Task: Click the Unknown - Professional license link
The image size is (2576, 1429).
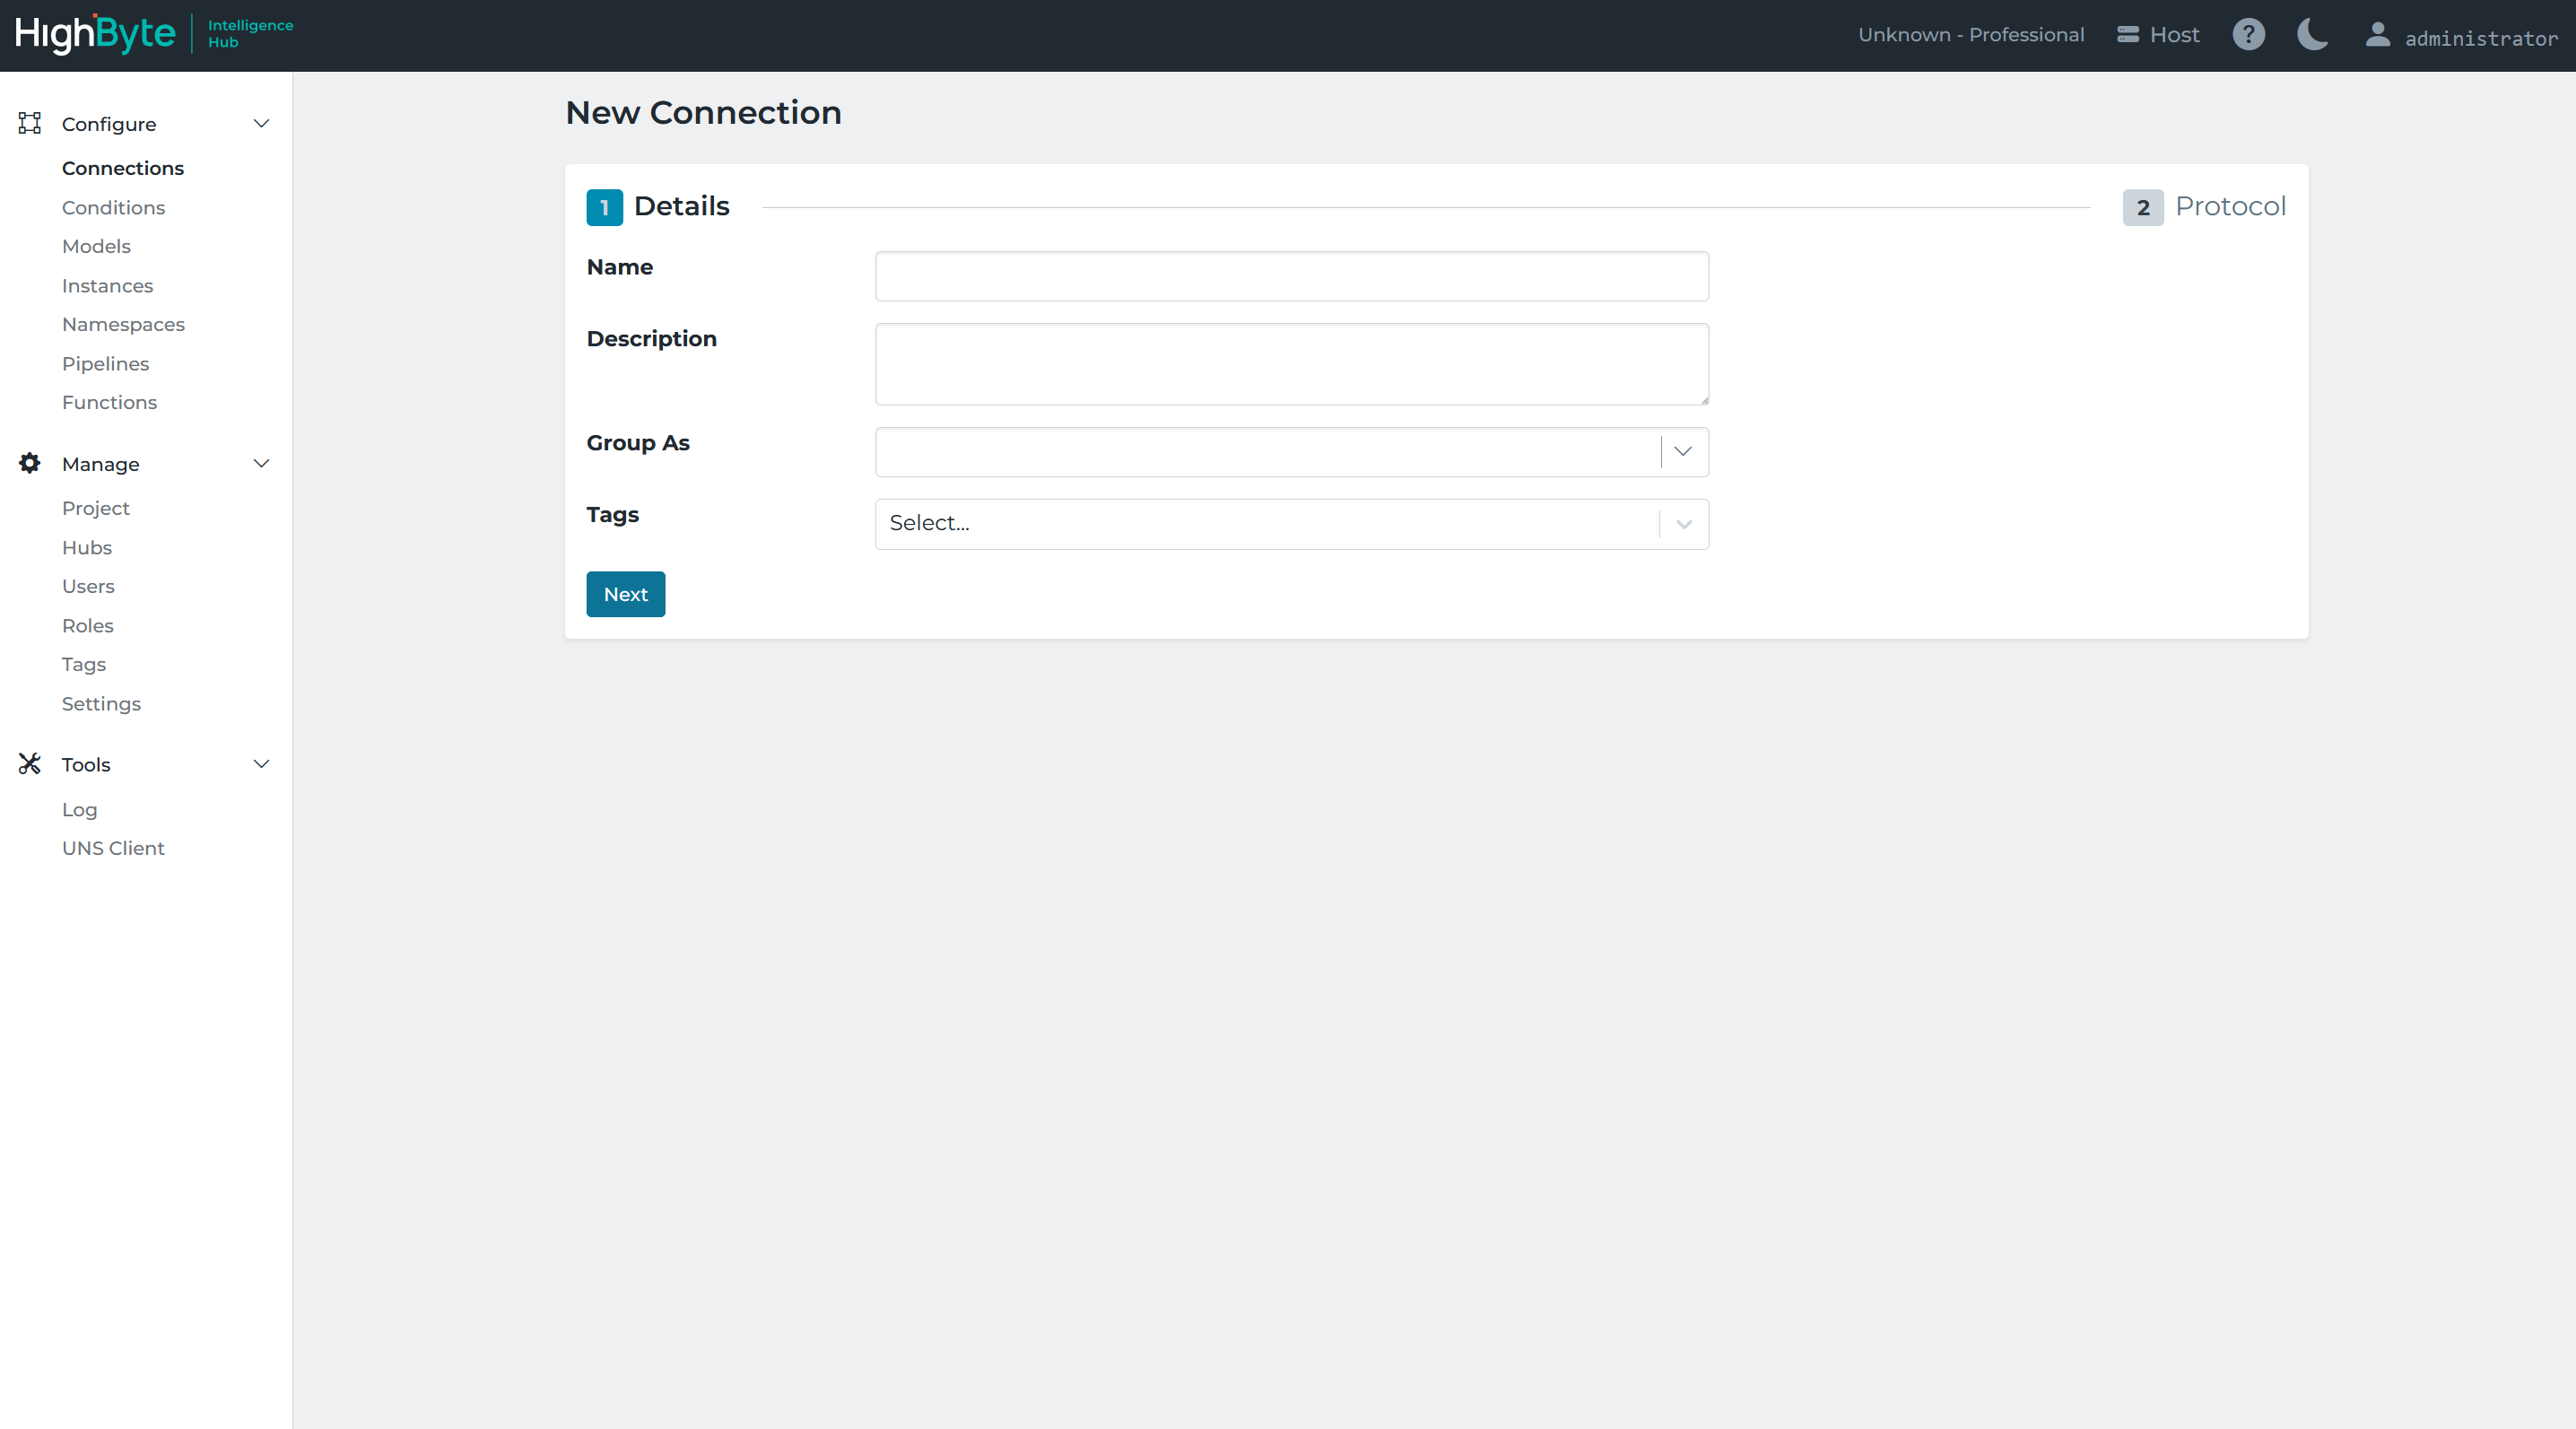Action: point(1970,35)
